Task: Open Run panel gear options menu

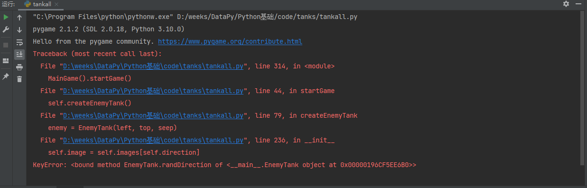Action: tap(566, 4)
